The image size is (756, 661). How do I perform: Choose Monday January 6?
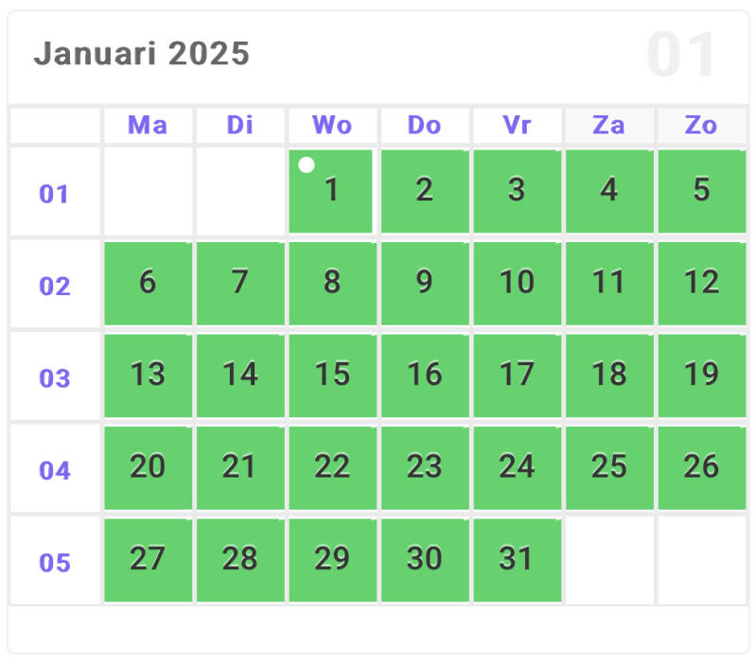[x=148, y=283]
